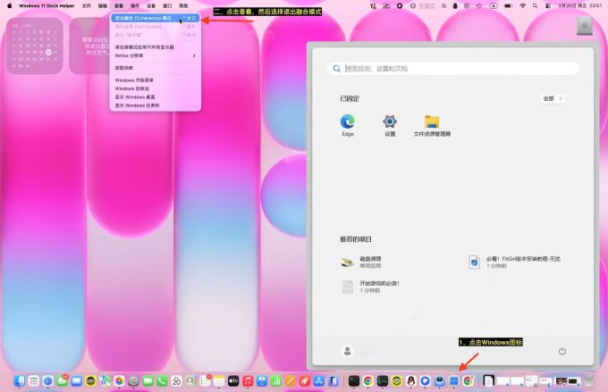Open recommended Disk Cleanup item
608x392 pixels.
[x=361, y=263]
